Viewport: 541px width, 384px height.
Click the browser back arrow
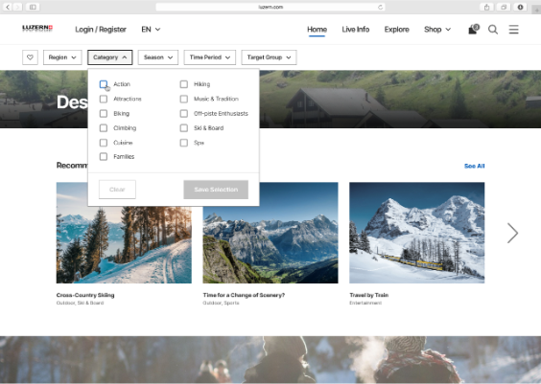click(x=8, y=7)
